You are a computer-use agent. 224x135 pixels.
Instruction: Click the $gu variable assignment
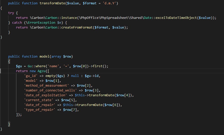(19, 66)
